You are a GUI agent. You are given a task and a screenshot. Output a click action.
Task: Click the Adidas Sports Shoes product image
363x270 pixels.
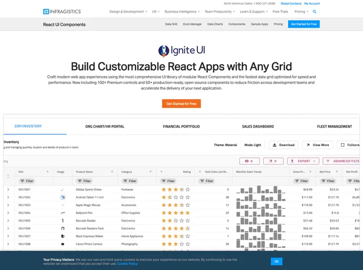tap(62, 189)
